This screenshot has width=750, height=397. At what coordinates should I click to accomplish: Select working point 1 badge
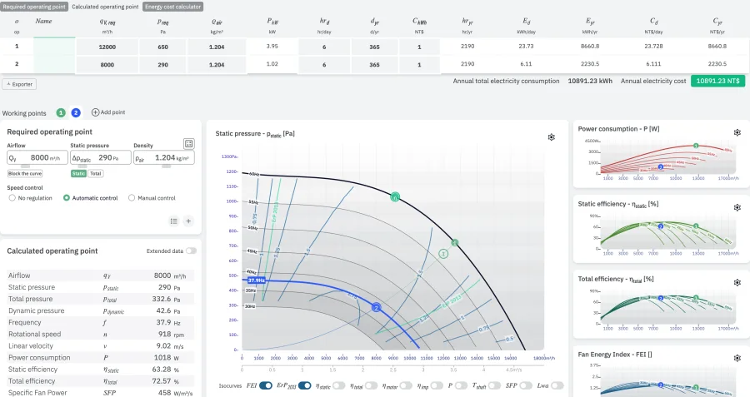(x=61, y=112)
